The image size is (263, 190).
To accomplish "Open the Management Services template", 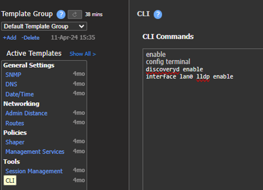I will pyautogui.click(x=35, y=152).
